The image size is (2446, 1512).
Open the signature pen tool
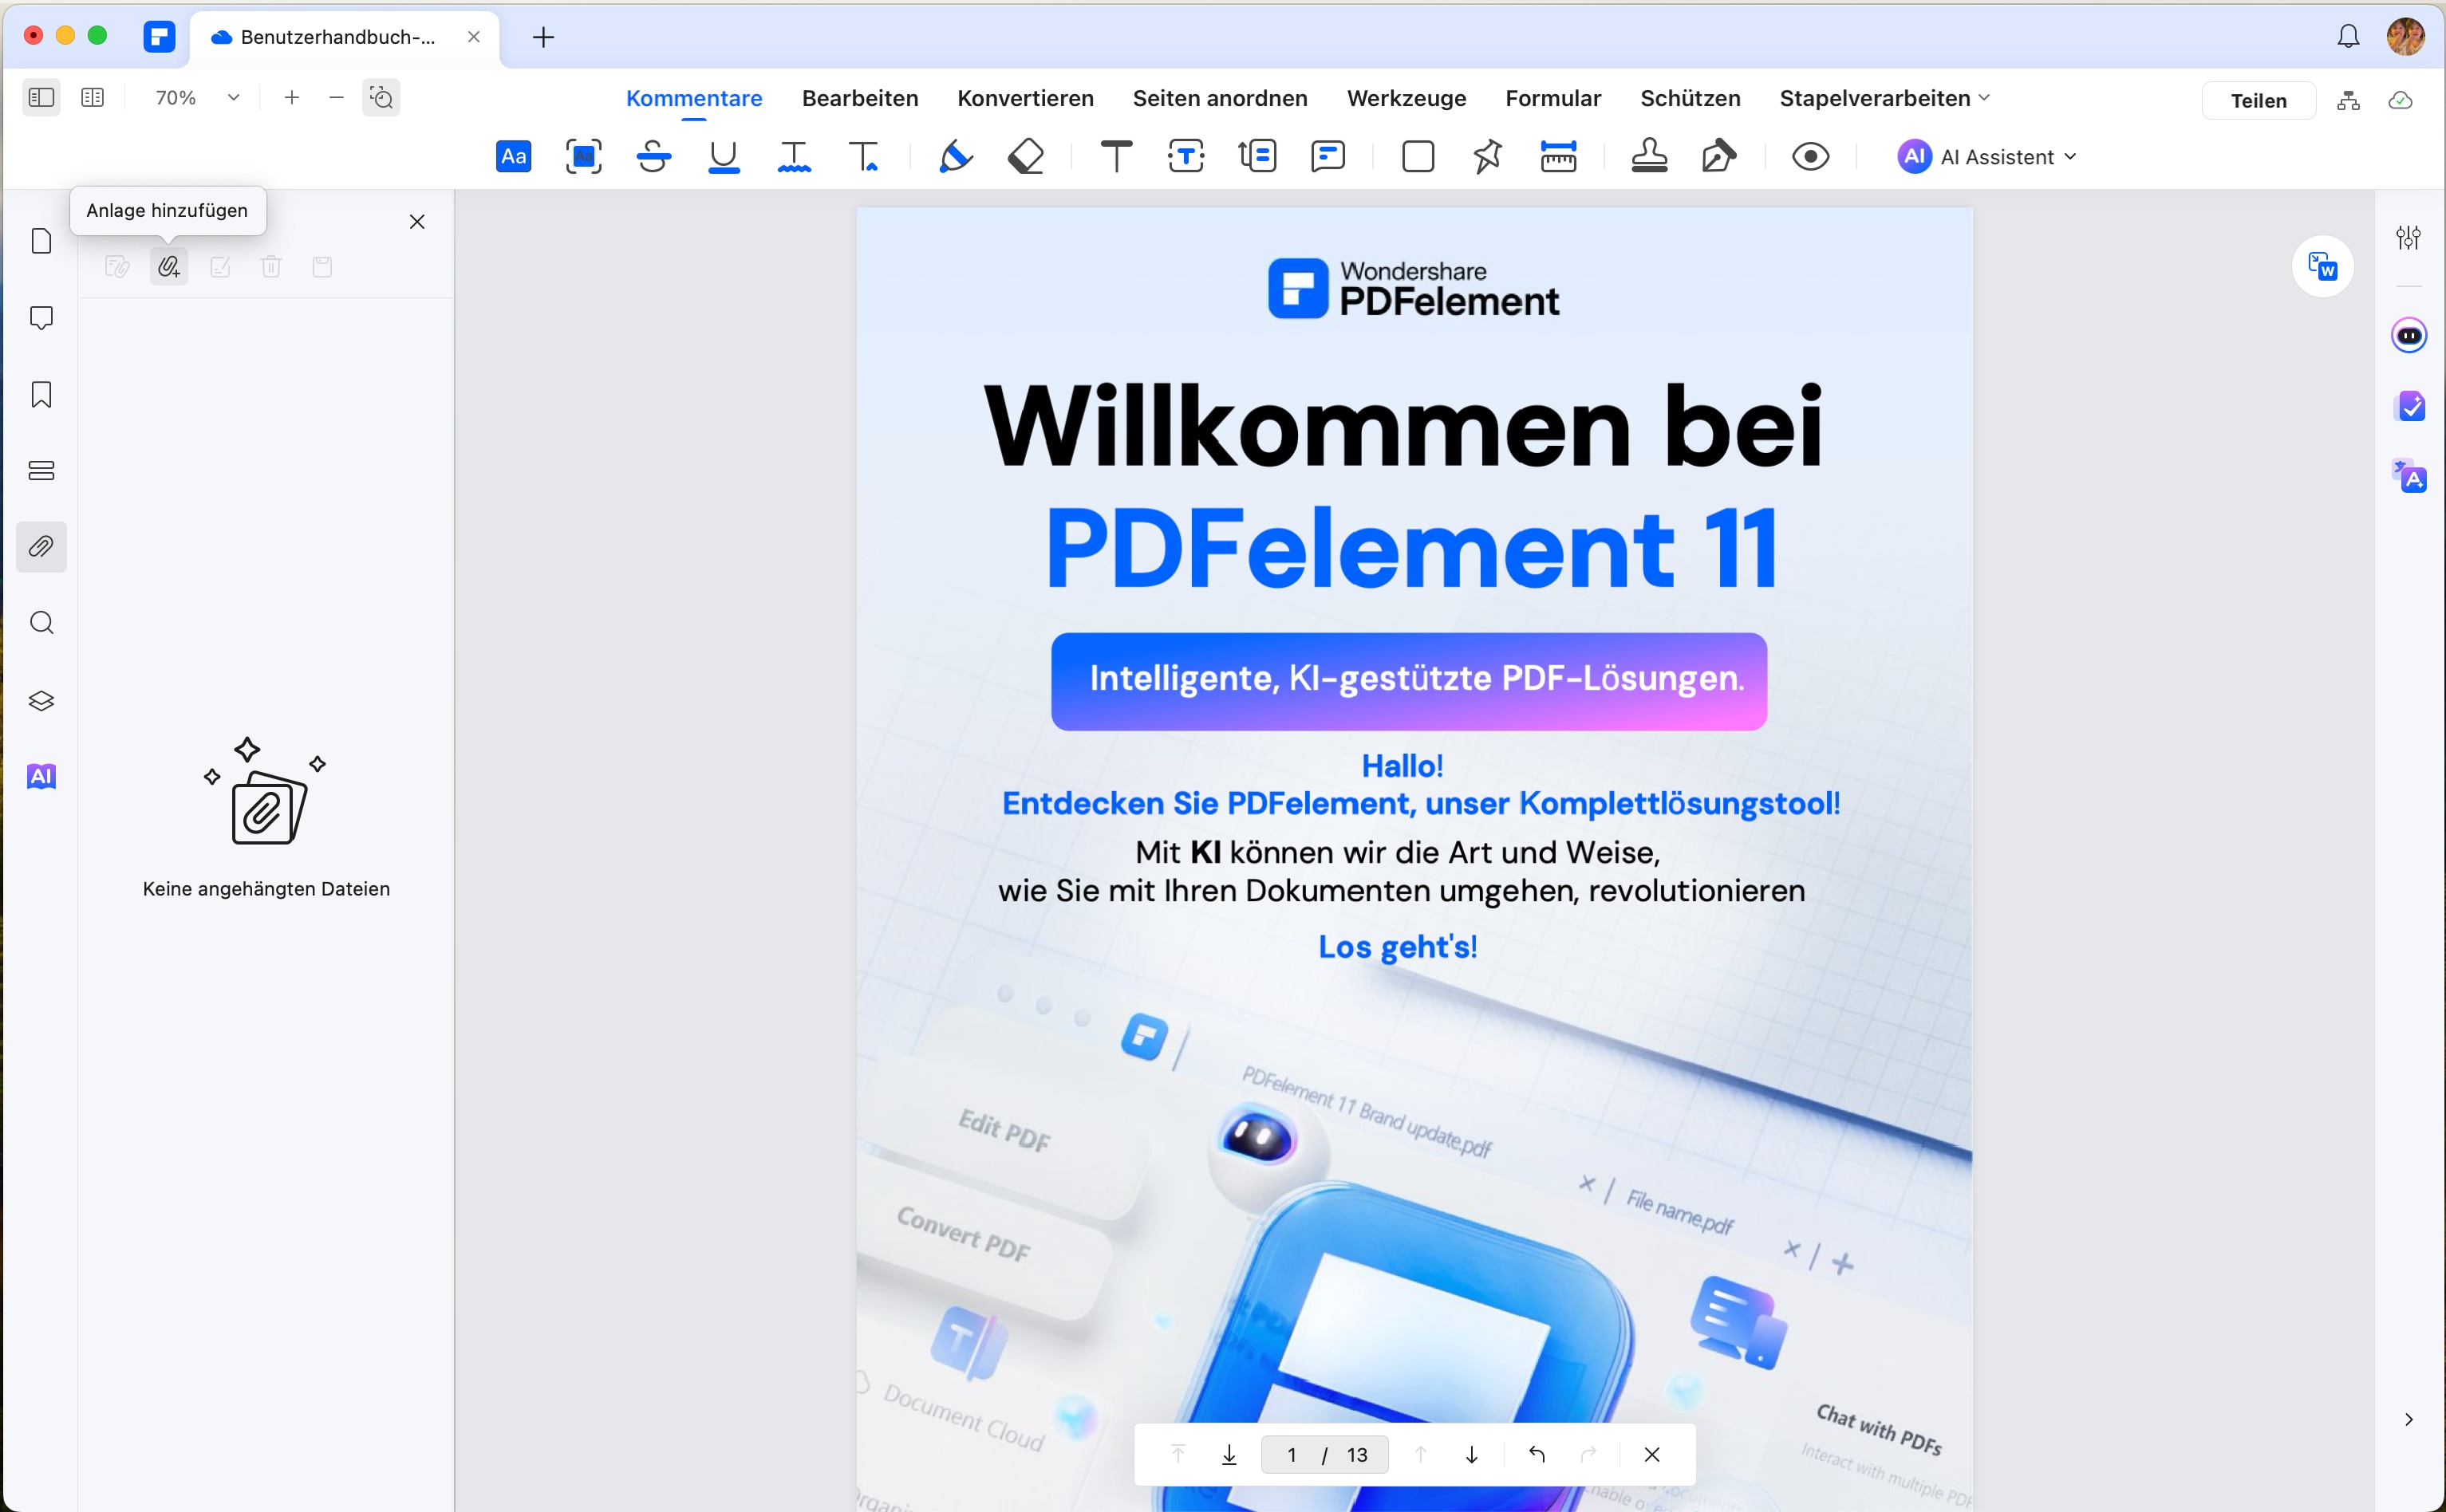coord(1718,157)
